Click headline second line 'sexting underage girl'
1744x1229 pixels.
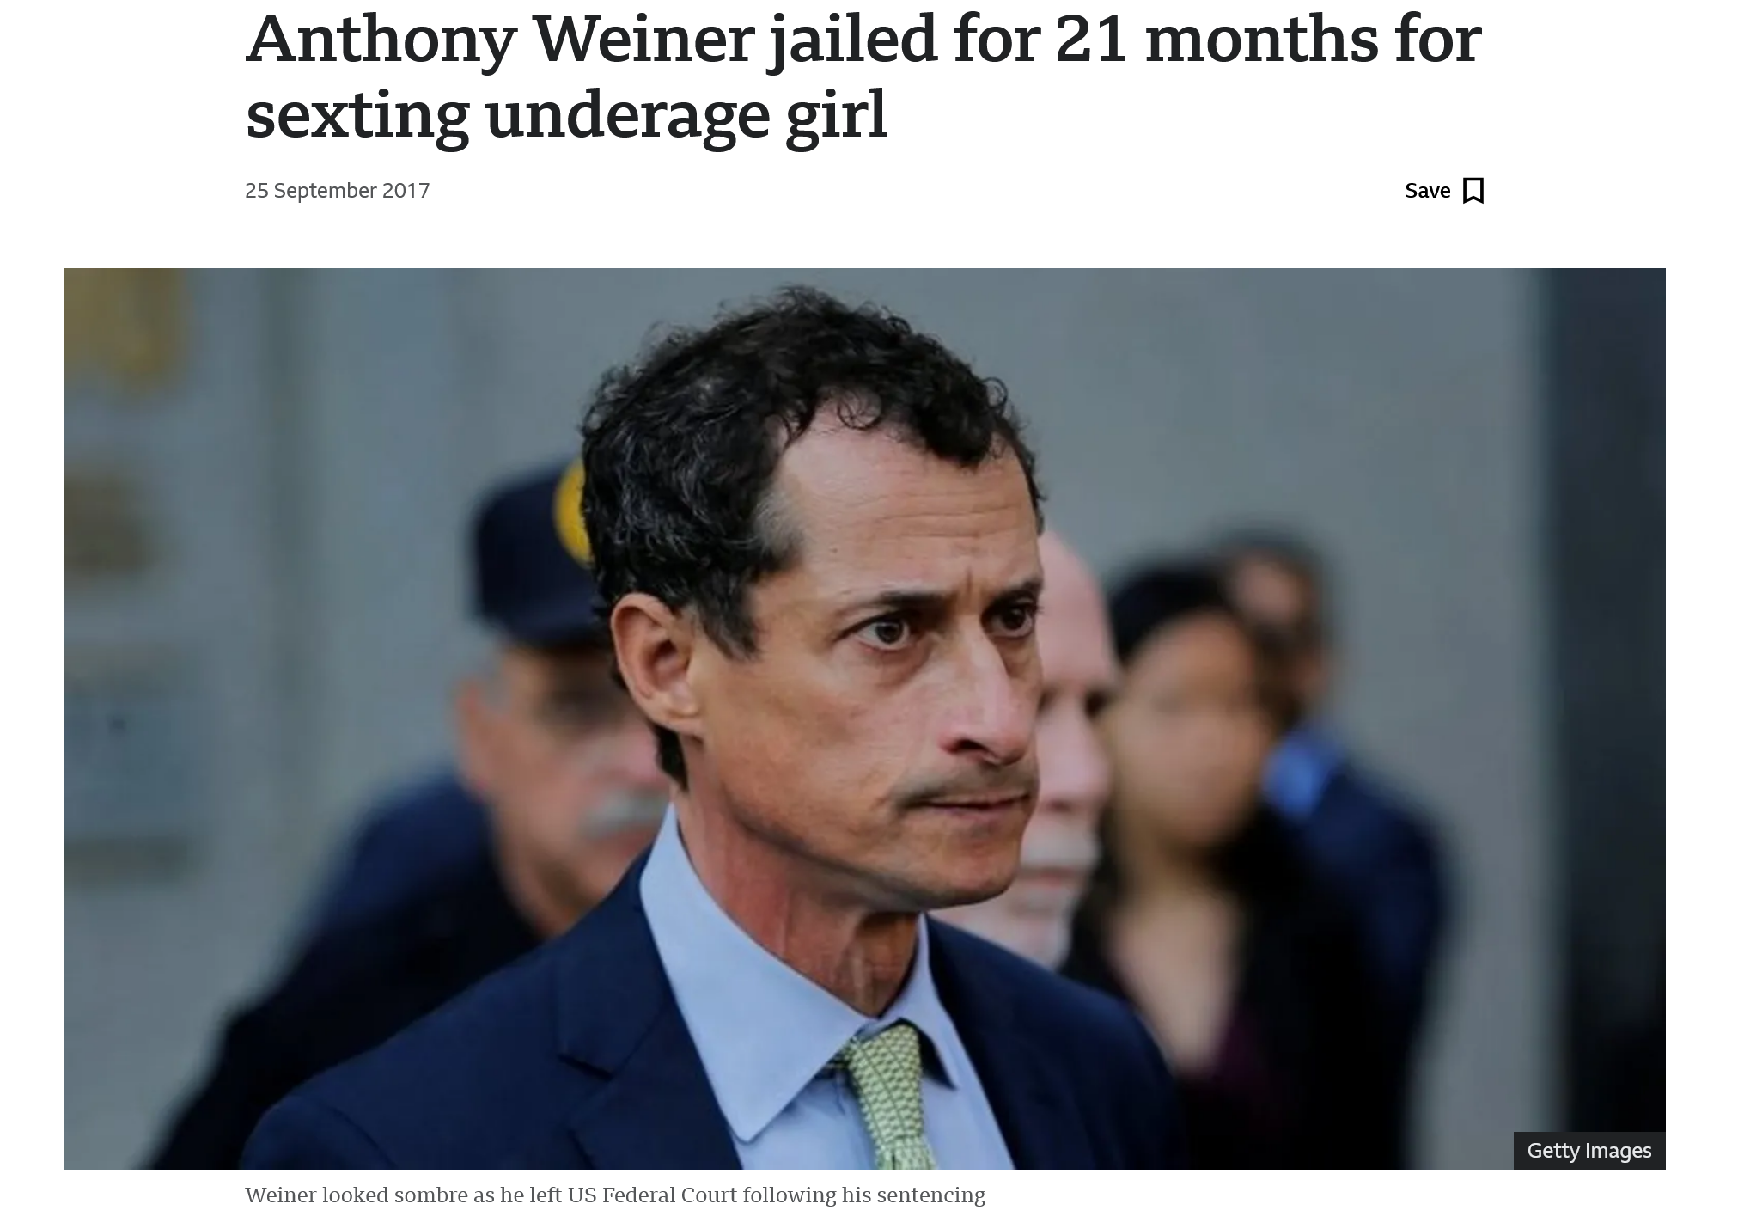[566, 114]
